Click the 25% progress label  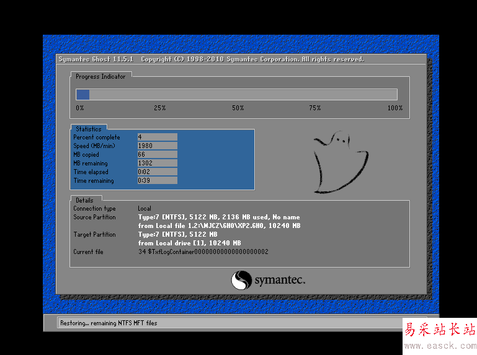click(159, 108)
